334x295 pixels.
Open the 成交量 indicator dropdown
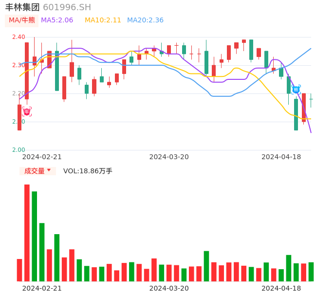pyautogui.click(x=37, y=171)
